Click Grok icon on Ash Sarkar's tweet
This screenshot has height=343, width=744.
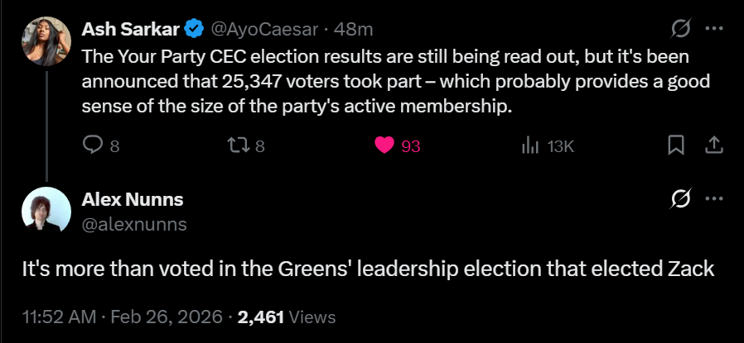(x=680, y=30)
